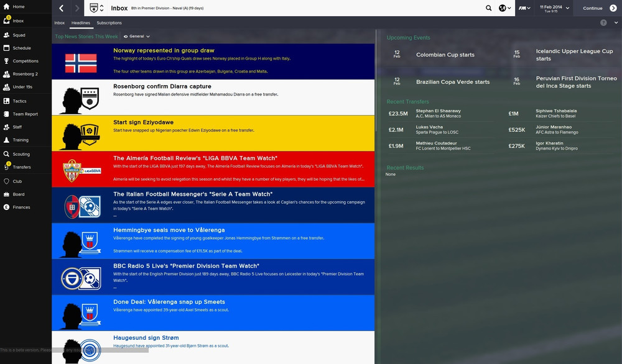Image resolution: width=622 pixels, height=364 pixels.
Task: Open the Transfers screen
Action: (21, 167)
